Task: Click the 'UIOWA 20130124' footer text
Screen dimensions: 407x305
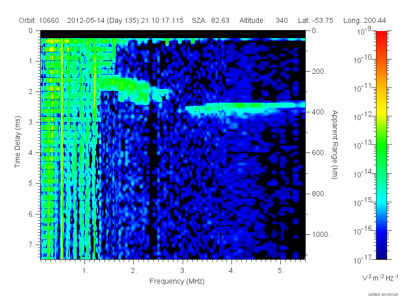Action: [383, 294]
